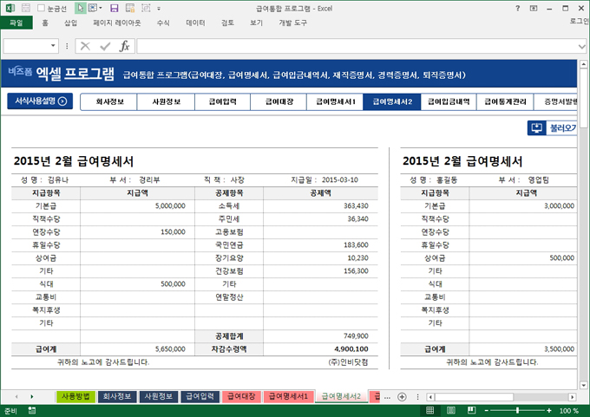Click the 서식사용설명 button
The image size is (590, 417).
pyautogui.click(x=40, y=101)
